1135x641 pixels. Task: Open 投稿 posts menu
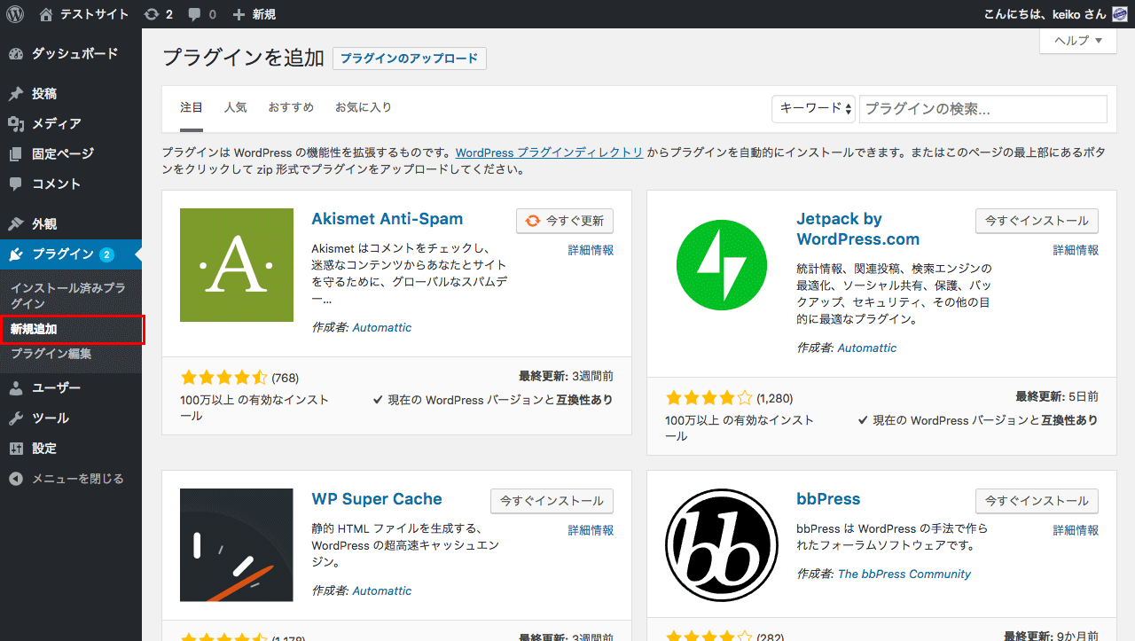pyautogui.click(x=71, y=93)
